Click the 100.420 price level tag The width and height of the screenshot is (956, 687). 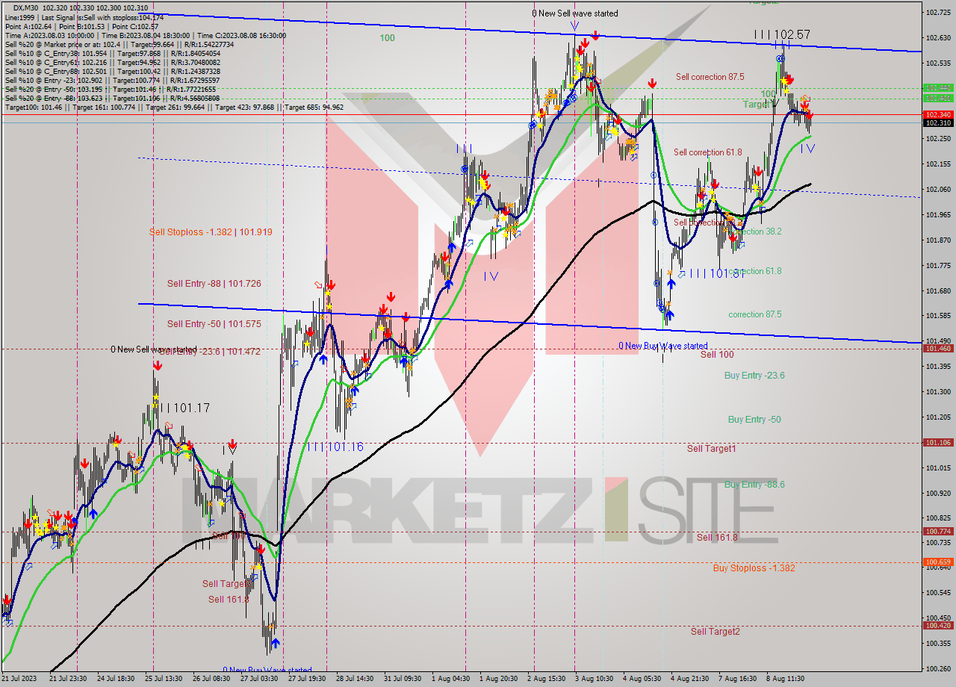pos(937,626)
